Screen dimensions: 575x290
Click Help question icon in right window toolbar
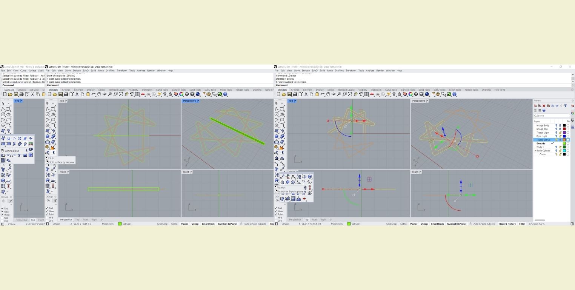point(454,94)
